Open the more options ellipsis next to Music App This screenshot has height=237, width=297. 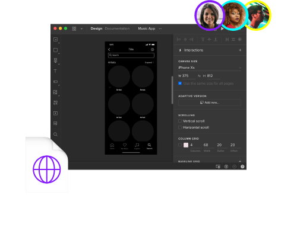tap(160, 28)
